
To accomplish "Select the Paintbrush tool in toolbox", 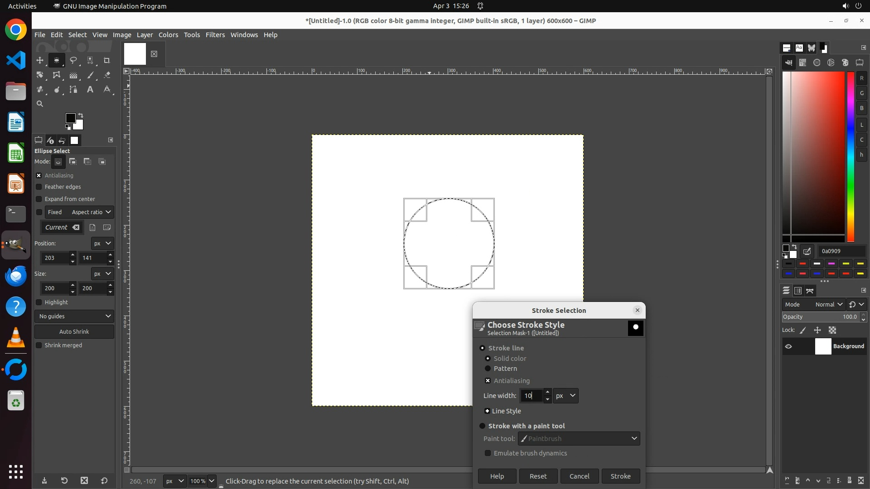I will (90, 75).
